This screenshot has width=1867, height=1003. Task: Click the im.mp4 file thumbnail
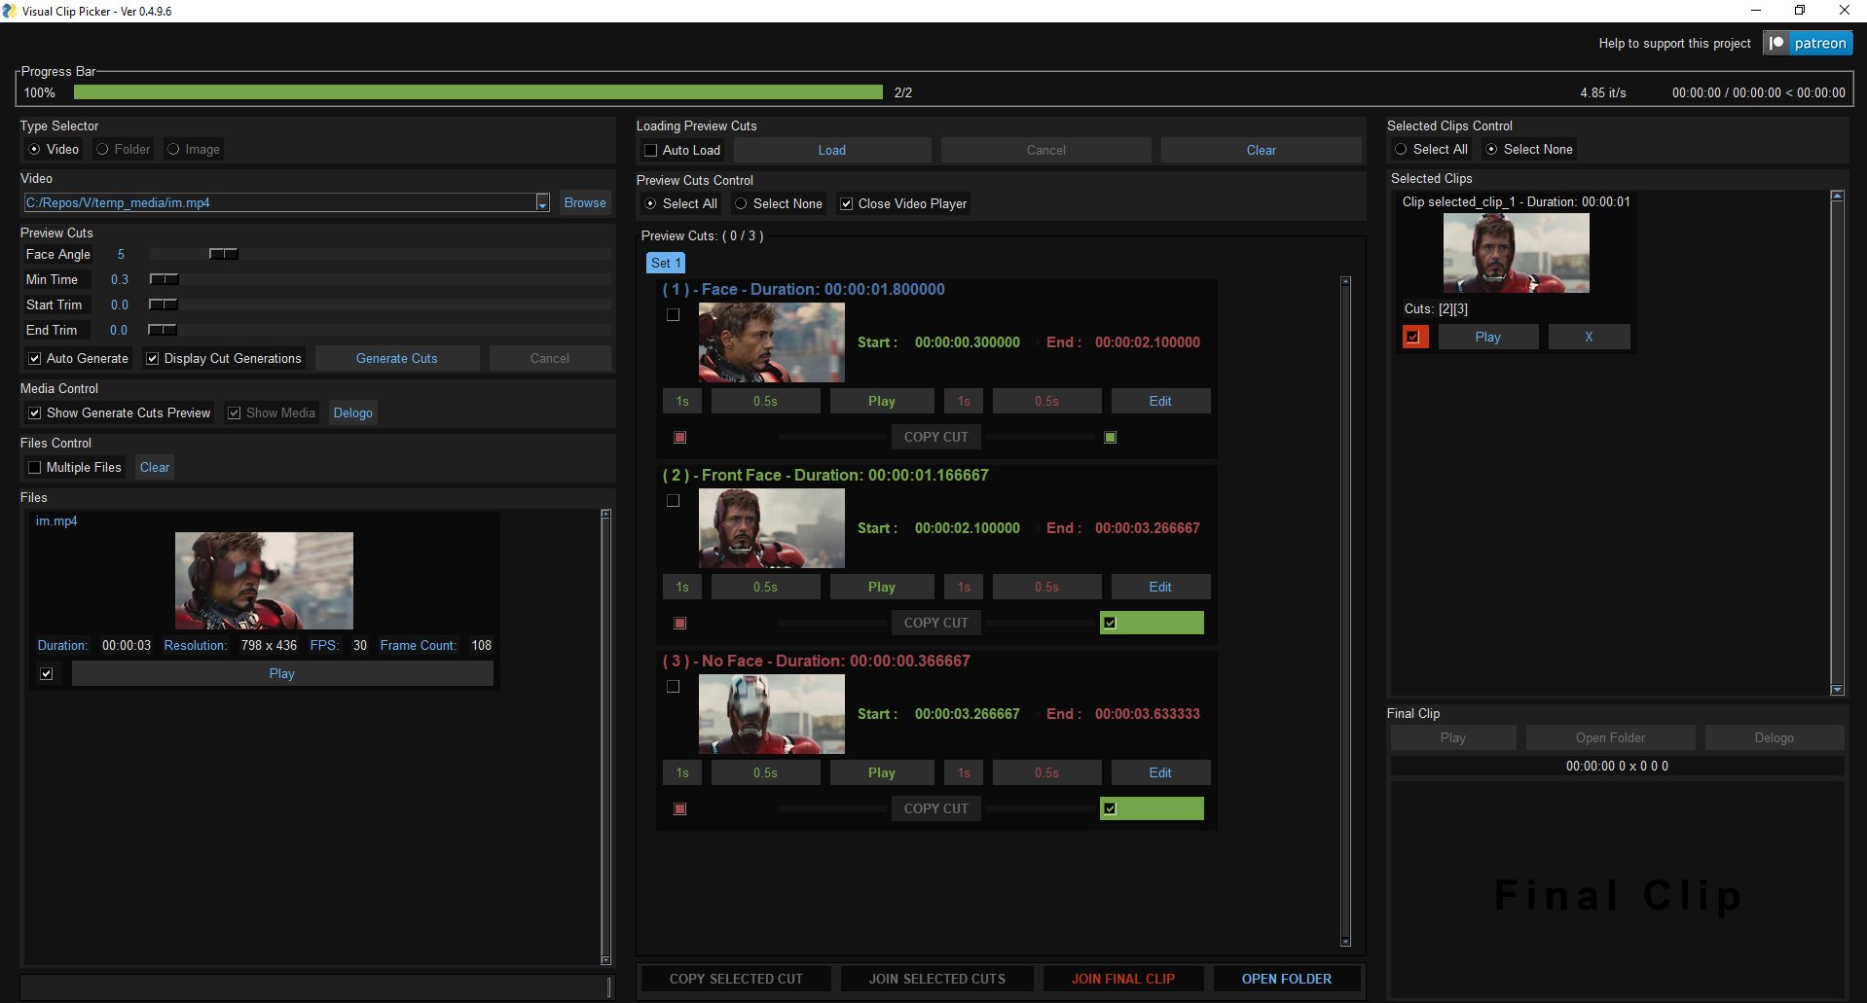click(264, 580)
